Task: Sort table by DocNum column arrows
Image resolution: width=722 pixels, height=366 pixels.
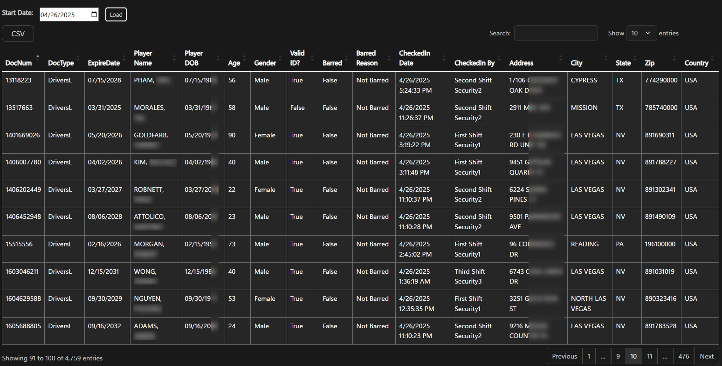Action: click(38, 58)
